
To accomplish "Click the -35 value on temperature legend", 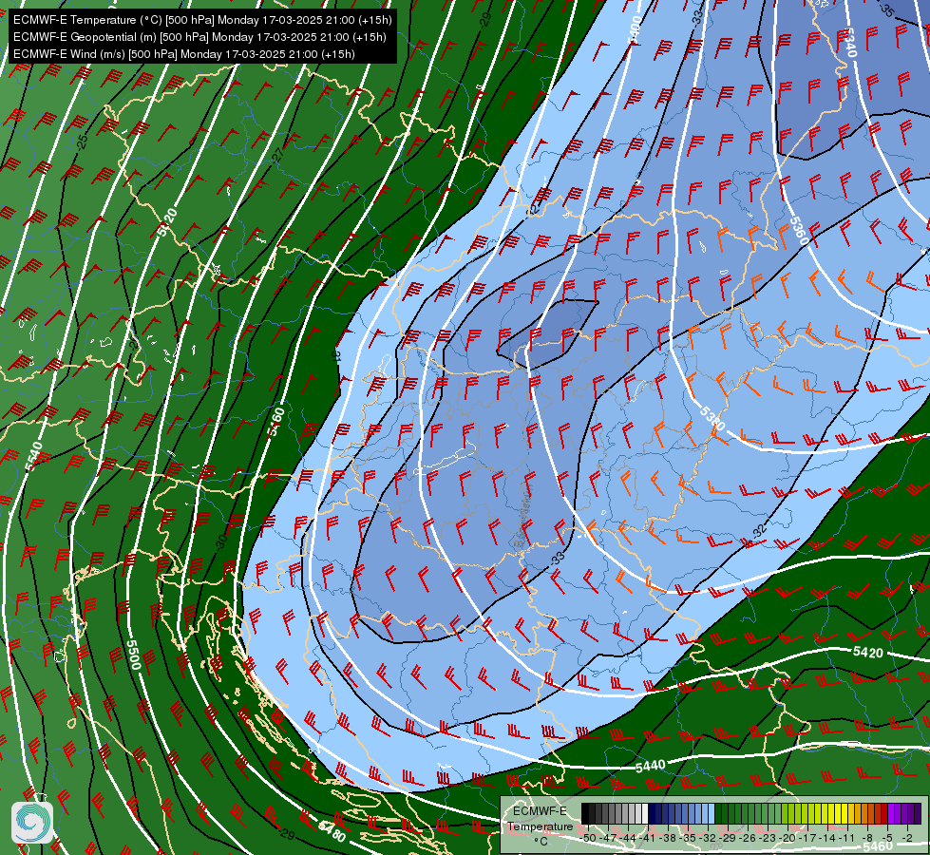I will coord(689,838).
